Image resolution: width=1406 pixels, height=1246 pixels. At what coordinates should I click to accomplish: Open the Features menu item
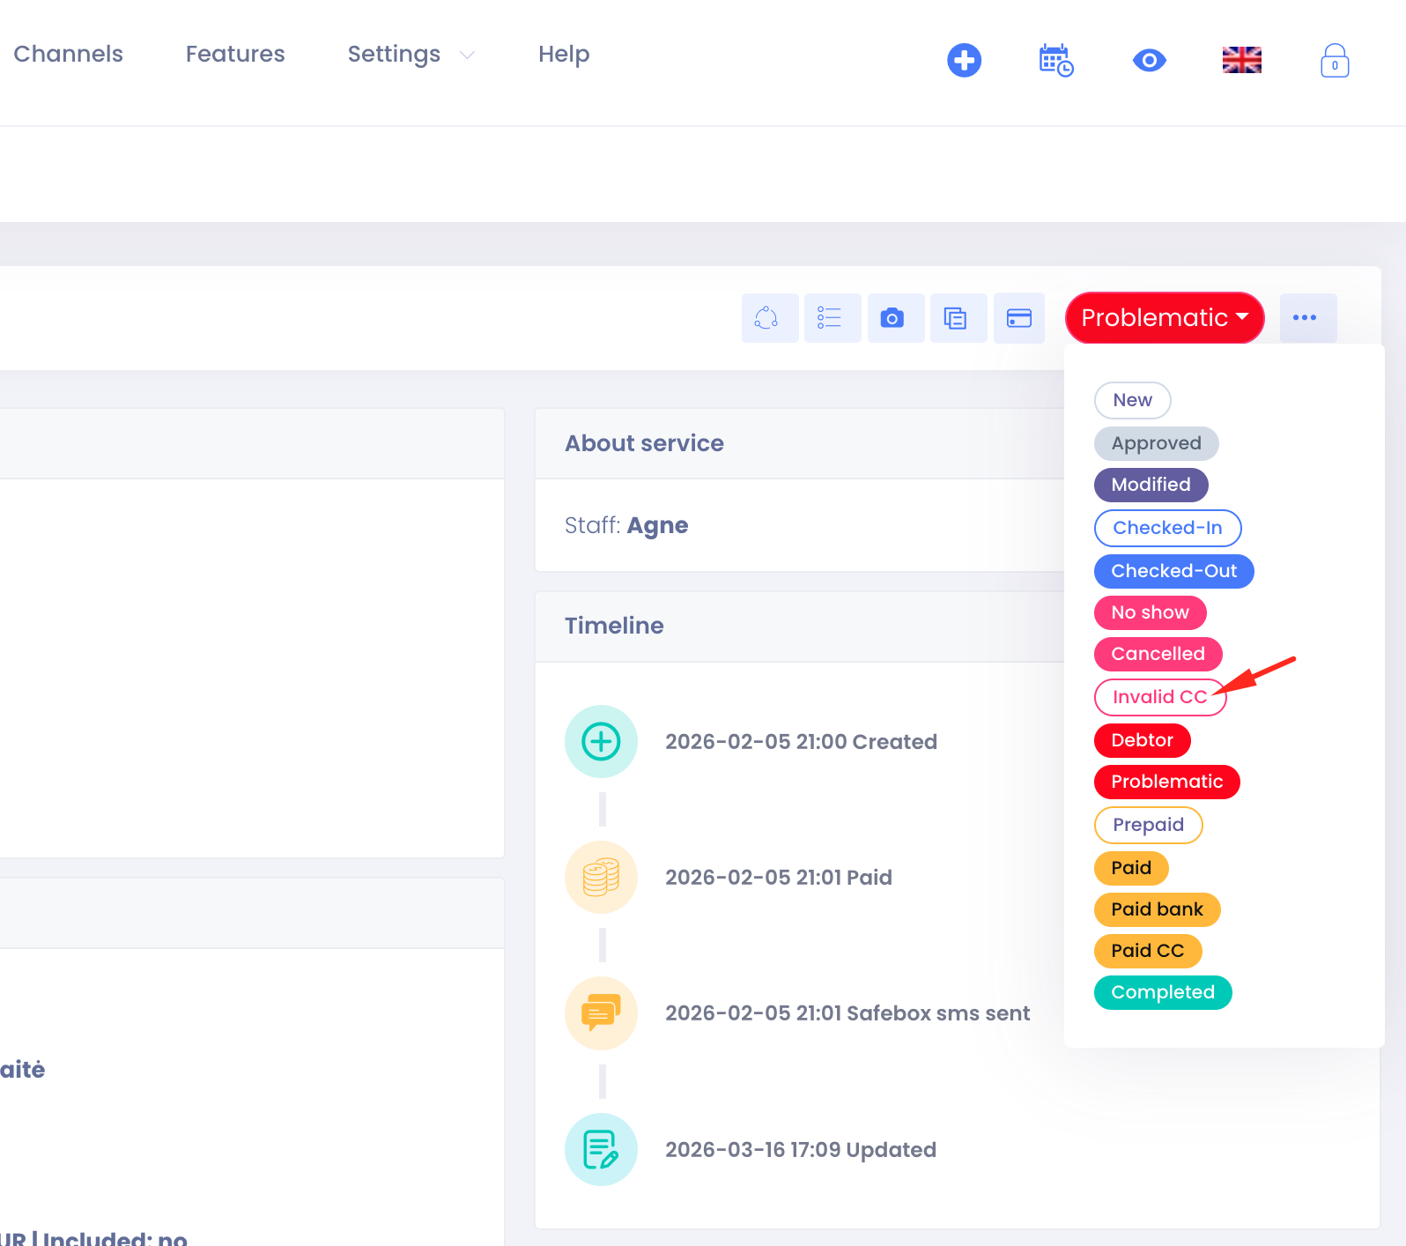click(x=235, y=55)
